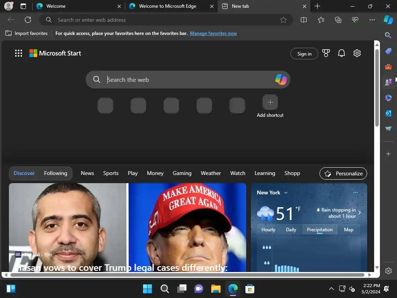Screen dimensions: 397x298
Task: Launch Copilot from the toolbar
Action: click(x=388, y=20)
